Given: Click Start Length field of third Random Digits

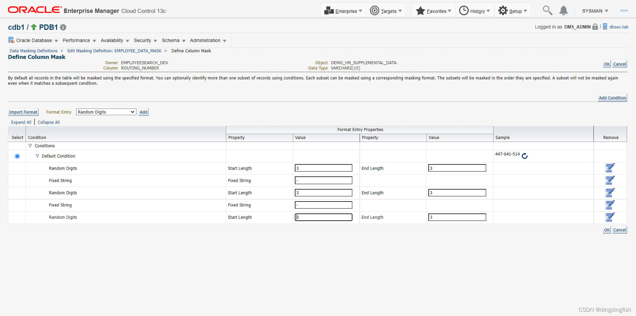Looking at the screenshot, I should 324,217.
